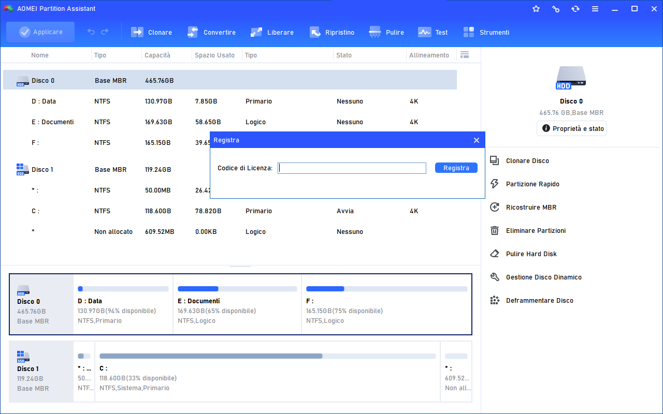Click the star icon in the title bar
The width and height of the screenshot is (663, 414).
[x=536, y=9]
